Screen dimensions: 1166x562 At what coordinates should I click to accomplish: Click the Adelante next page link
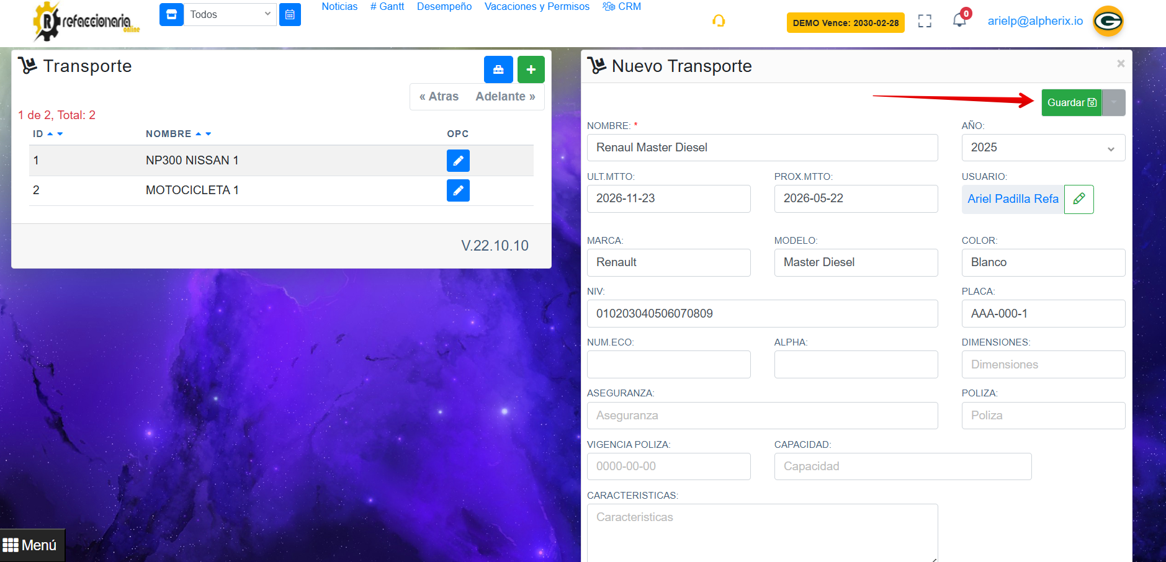click(x=505, y=97)
